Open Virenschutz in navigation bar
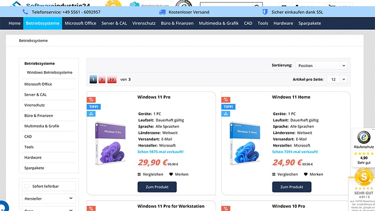This screenshot has width=375, height=211. point(144,23)
